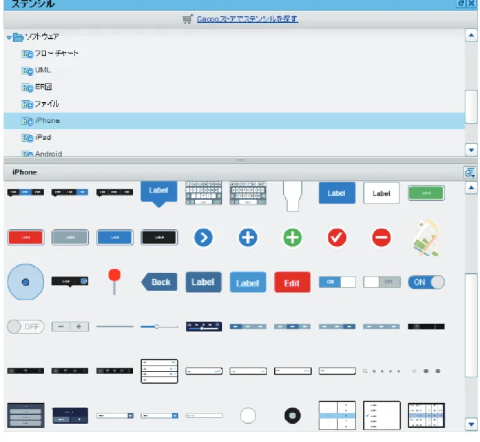Click category list scroll-down arrow
The image size is (480, 442).
(x=471, y=150)
